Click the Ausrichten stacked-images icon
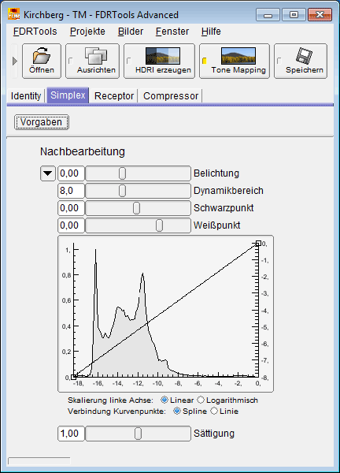The width and height of the screenshot is (340, 473). click(96, 56)
